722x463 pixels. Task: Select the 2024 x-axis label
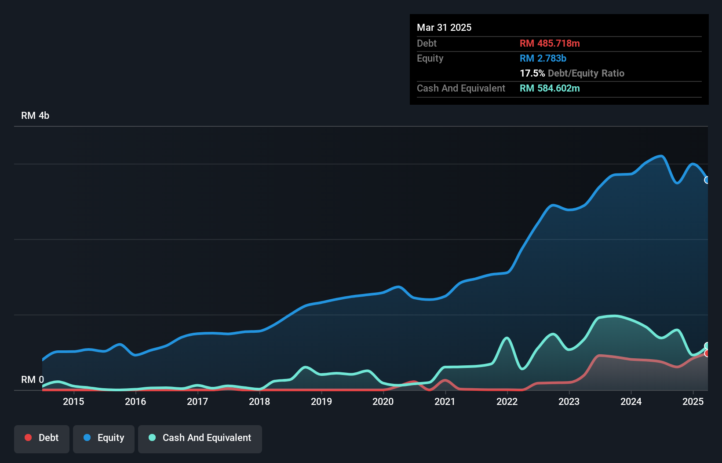pos(631,401)
